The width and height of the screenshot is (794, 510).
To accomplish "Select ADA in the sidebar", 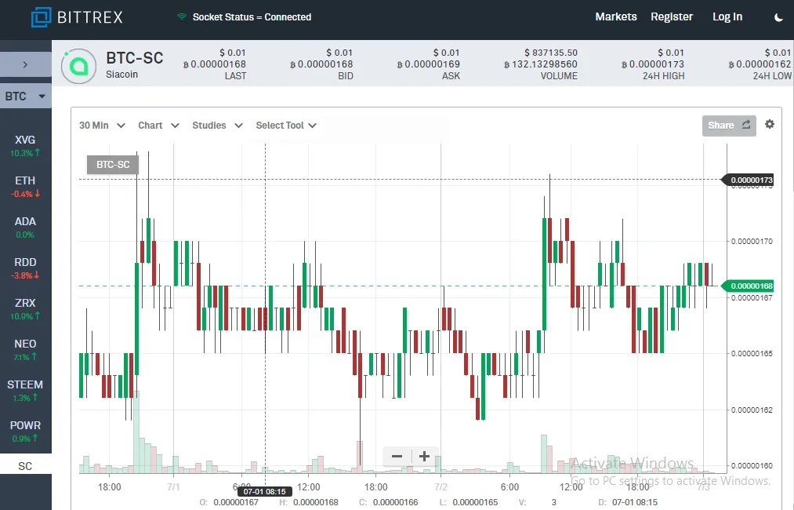I will click(25, 227).
